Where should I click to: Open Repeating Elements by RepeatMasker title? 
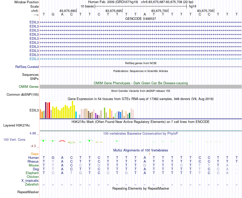(x=141, y=188)
